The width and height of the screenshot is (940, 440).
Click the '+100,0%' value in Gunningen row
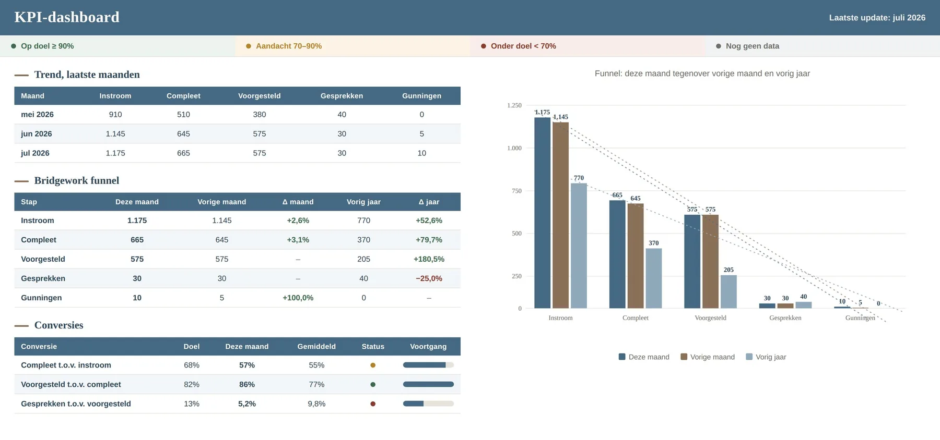click(298, 298)
